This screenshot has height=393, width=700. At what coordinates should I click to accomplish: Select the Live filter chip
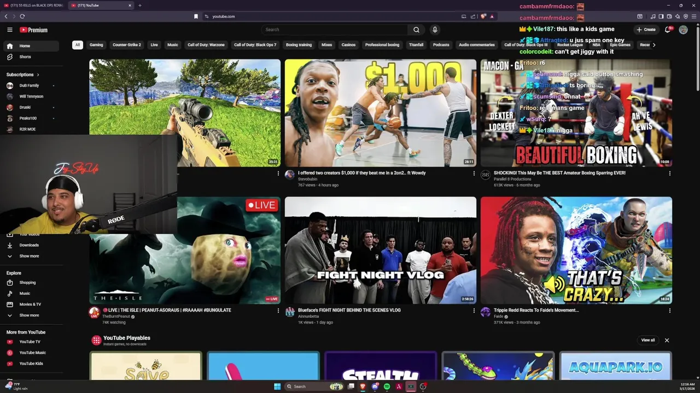click(x=154, y=45)
